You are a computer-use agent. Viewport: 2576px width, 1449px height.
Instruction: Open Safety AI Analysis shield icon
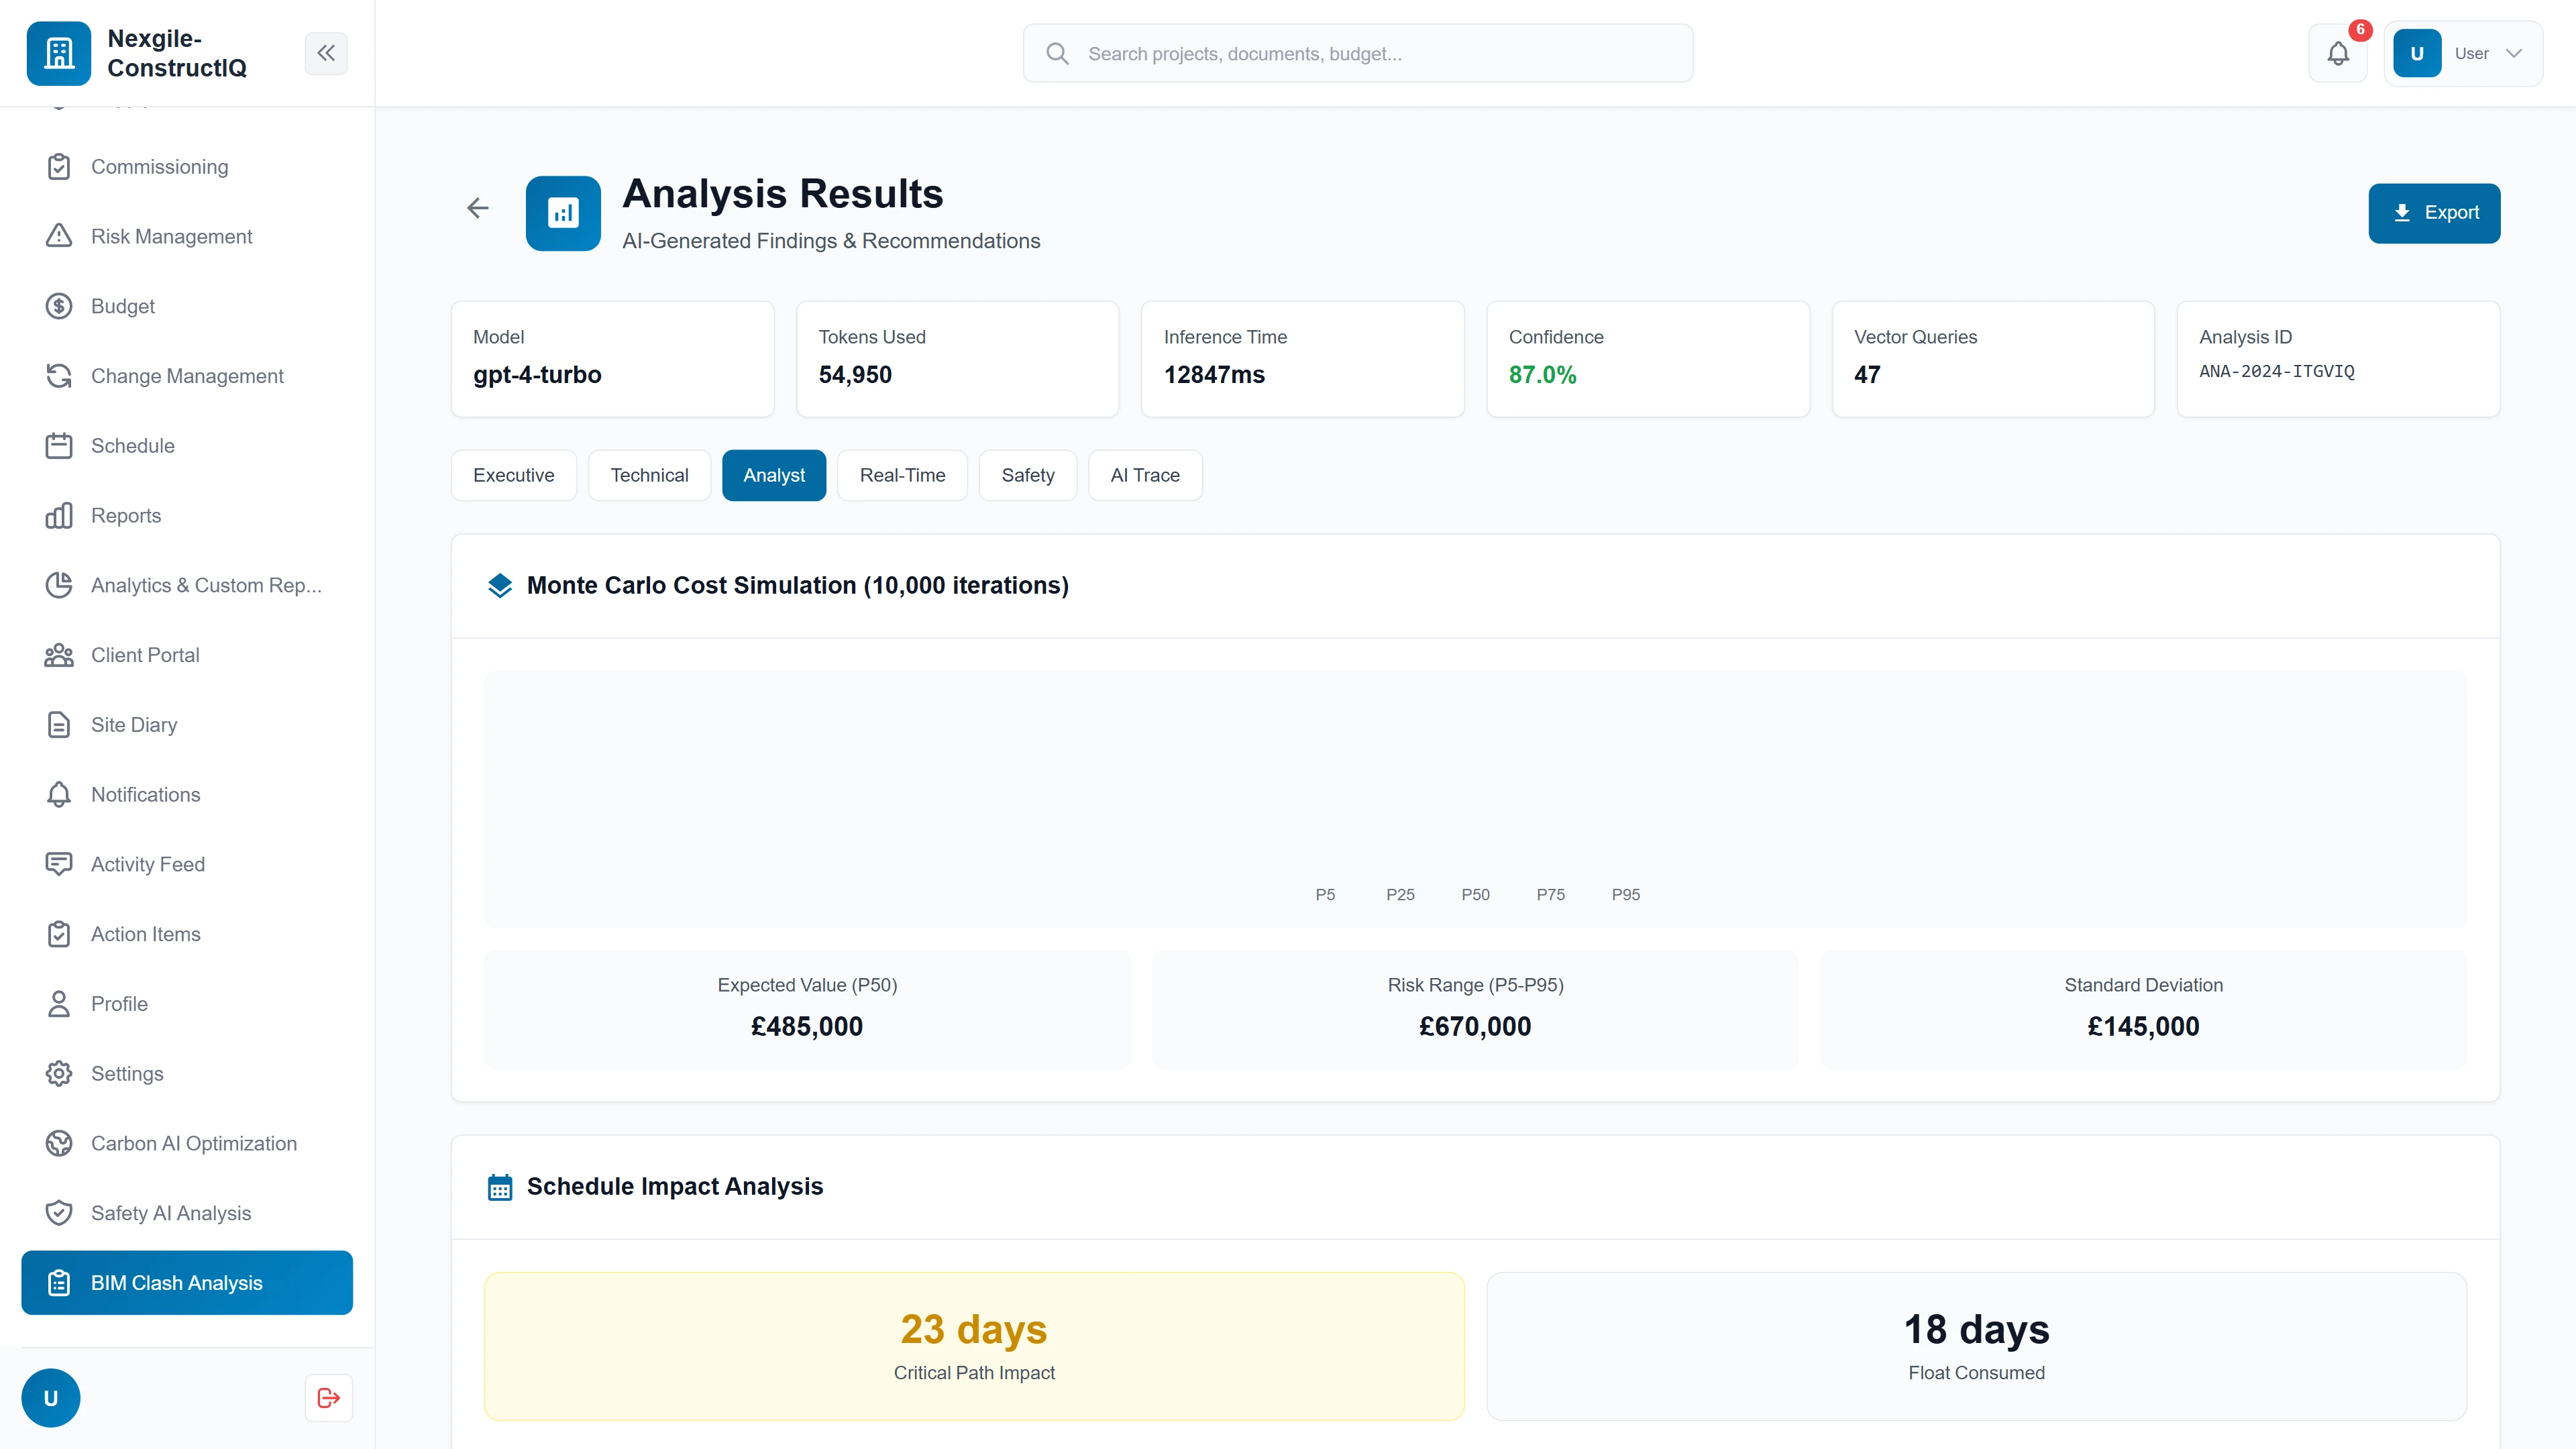point(59,1213)
